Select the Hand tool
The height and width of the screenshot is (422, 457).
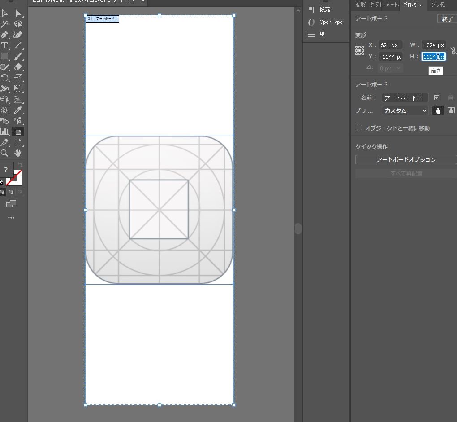click(x=18, y=153)
